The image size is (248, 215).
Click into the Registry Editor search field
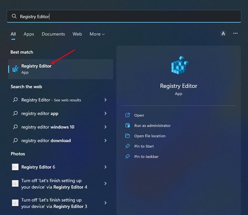point(124,16)
